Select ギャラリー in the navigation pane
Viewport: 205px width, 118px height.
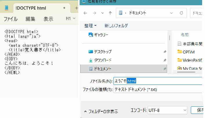pyautogui.click(x=98, y=35)
